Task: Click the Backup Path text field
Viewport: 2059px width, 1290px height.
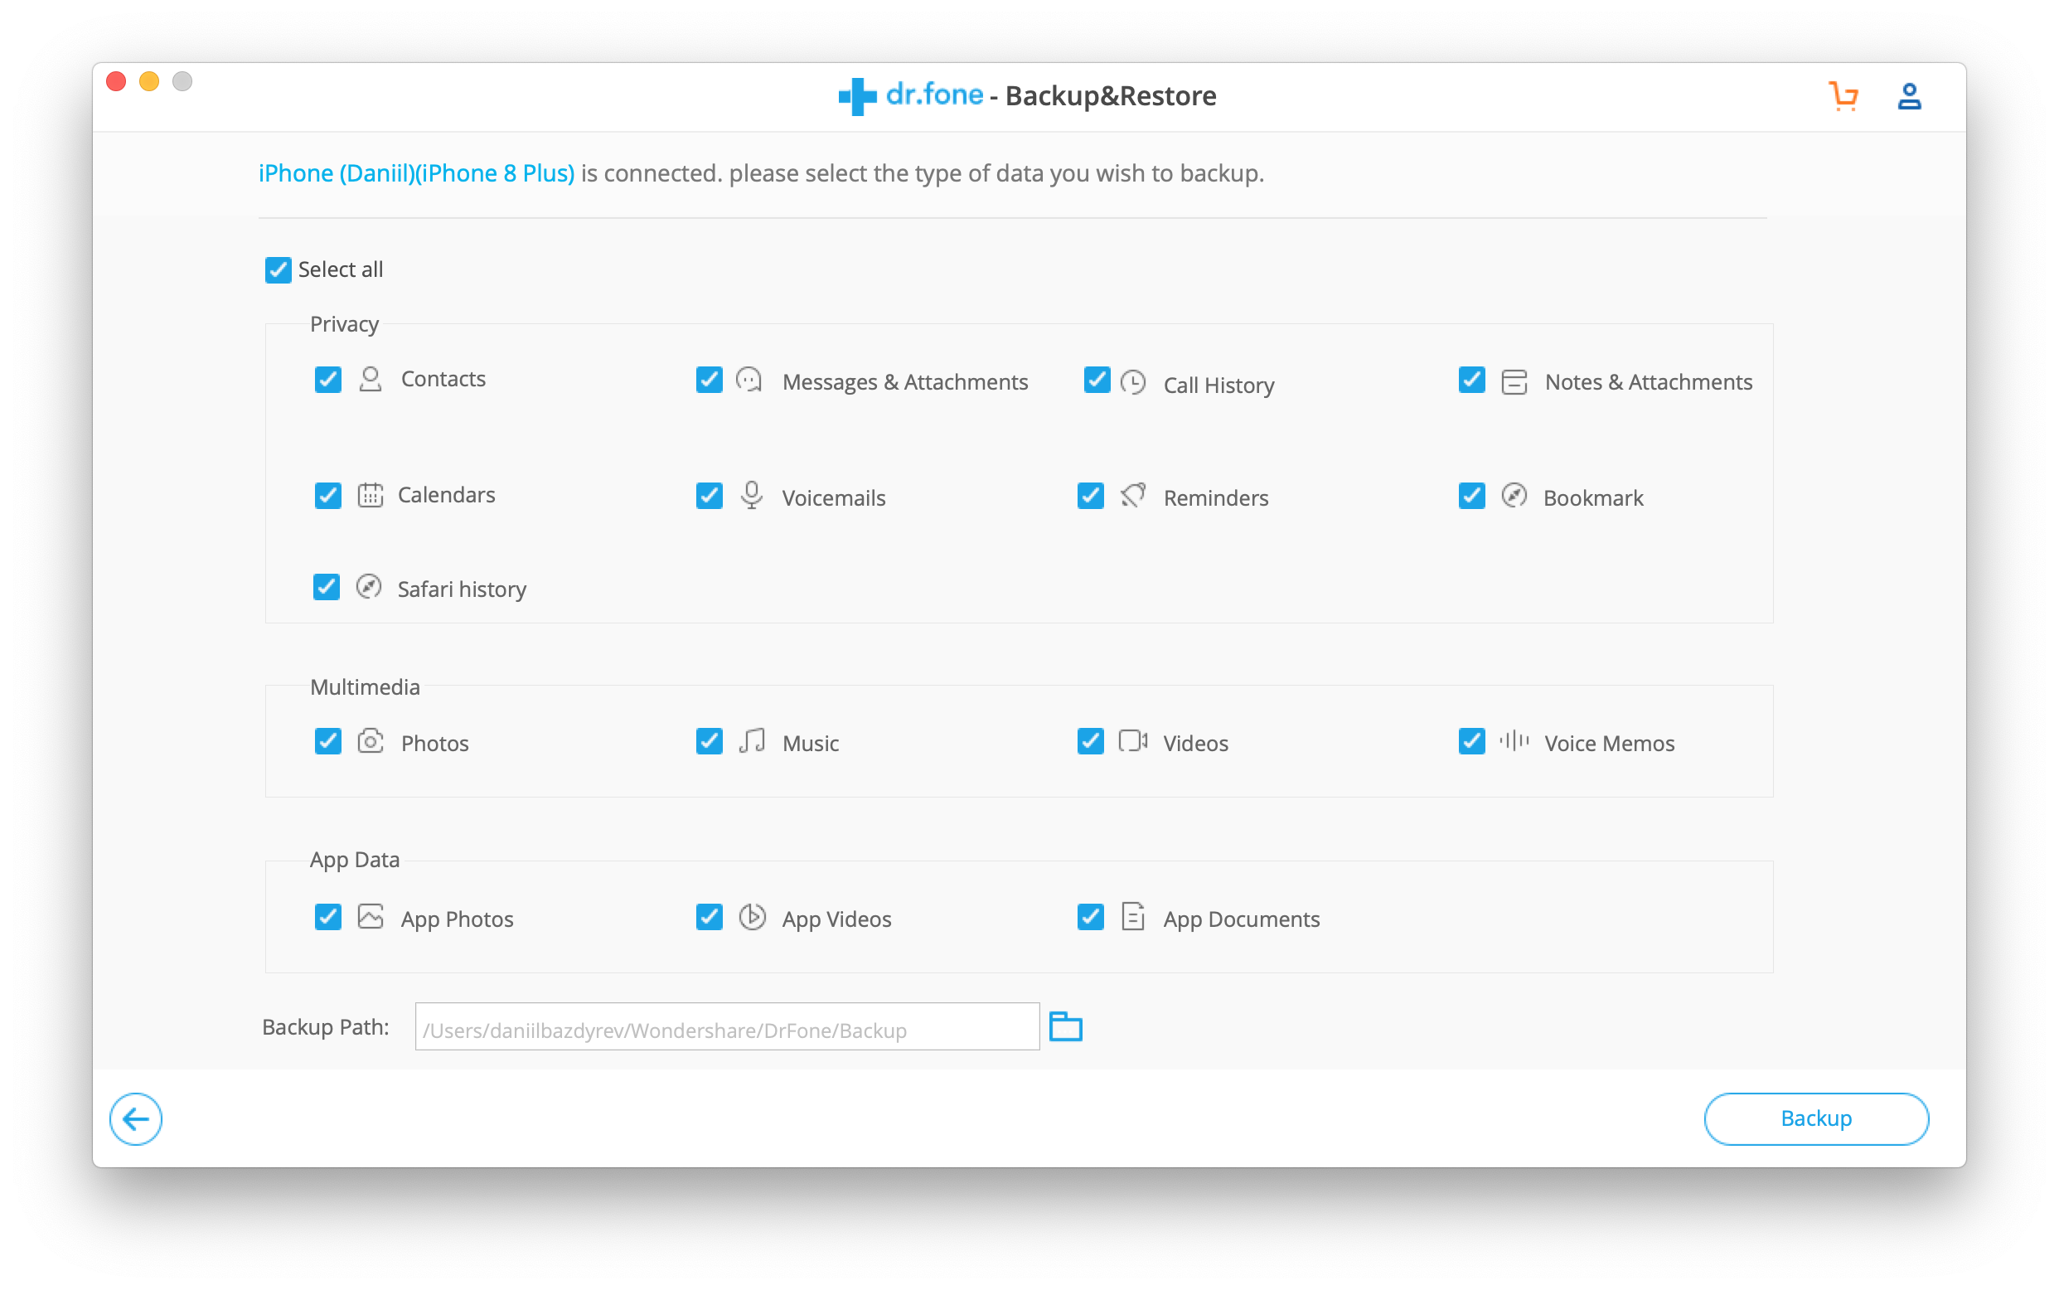Action: tap(727, 1026)
